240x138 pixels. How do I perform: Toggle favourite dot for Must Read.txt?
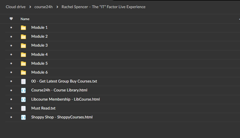coord(11,108)
